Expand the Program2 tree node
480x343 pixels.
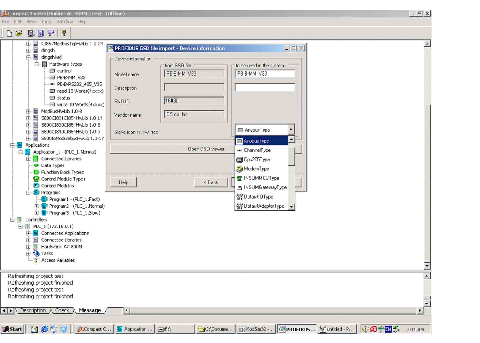click(x=37, y=206)
